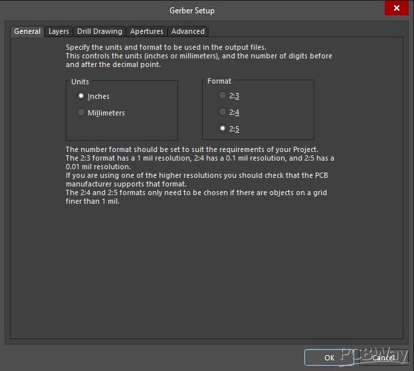Screen dimensions: 414x371
Task: Choose Inches as the output units
Action: point(81,96)
